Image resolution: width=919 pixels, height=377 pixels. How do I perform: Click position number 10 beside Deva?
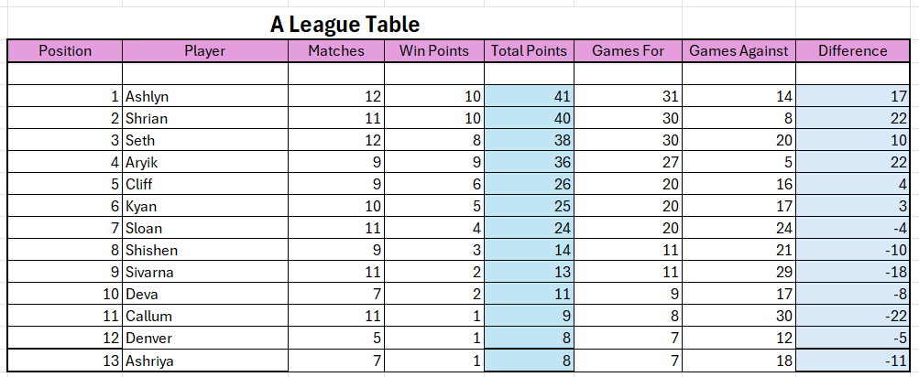[x=65, y=294]
